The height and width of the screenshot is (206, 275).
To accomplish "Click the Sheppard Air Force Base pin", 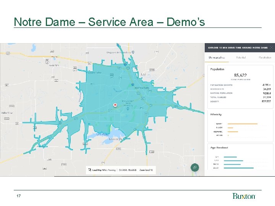I will [x=133, y=52].
